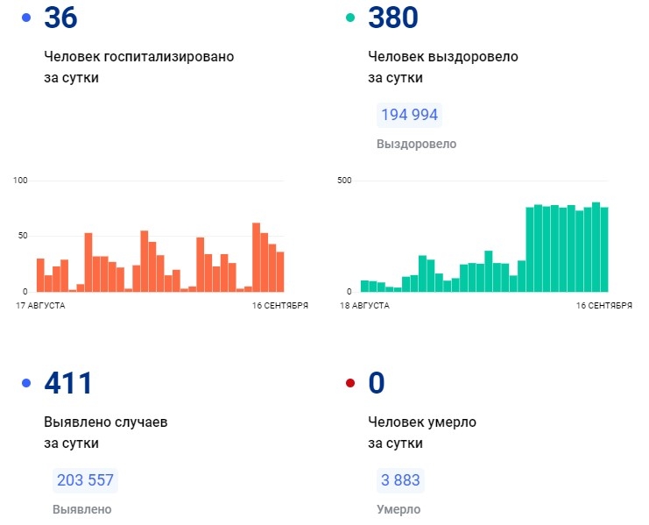Screen dimensions: 649x525
Task: Click the blue dot beside number 36
Action: coord(26,18)
